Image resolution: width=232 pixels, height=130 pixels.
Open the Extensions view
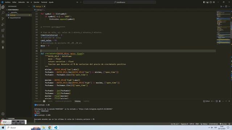(3, 30)
